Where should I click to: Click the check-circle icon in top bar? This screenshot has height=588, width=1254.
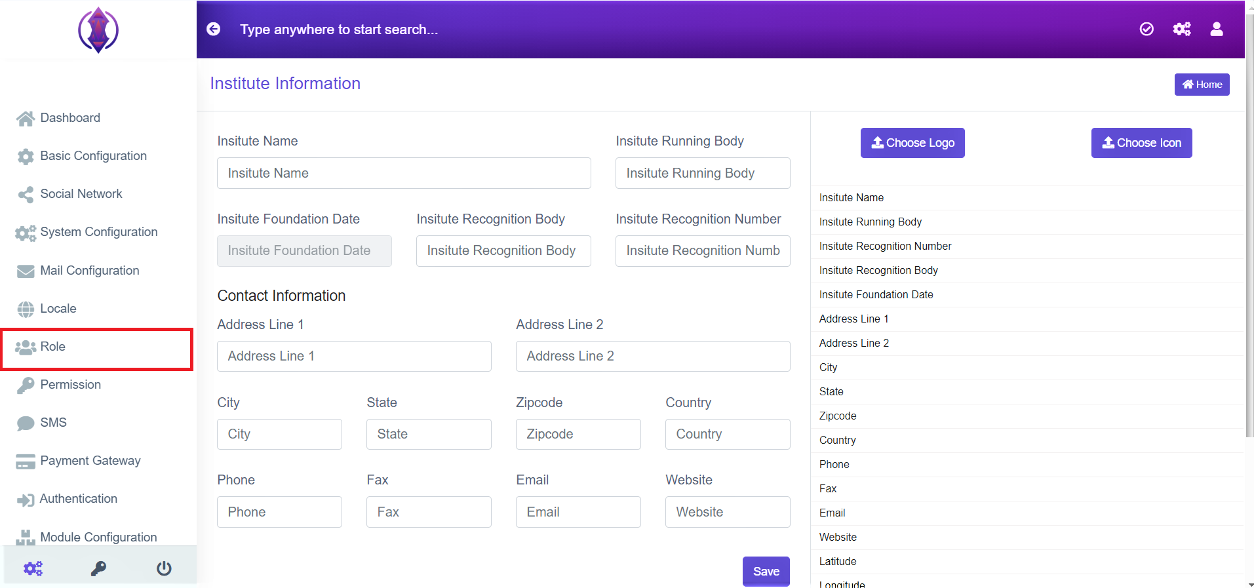pyautogui.click(x=1146, y=29)
